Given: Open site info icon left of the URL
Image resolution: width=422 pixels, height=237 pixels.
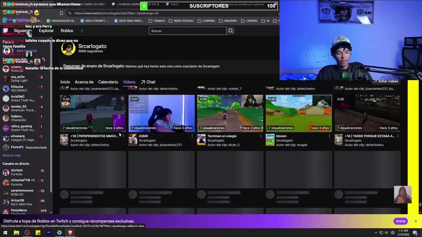Looking at the screenshot, I should click(x=70, y=13).
